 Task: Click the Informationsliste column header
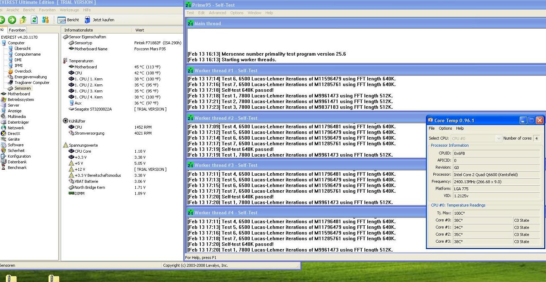tap(97, 30)
